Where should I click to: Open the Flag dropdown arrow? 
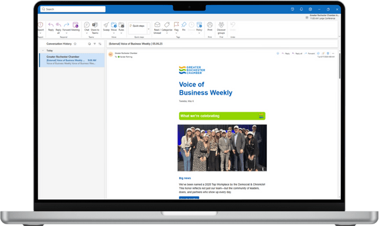176,33
